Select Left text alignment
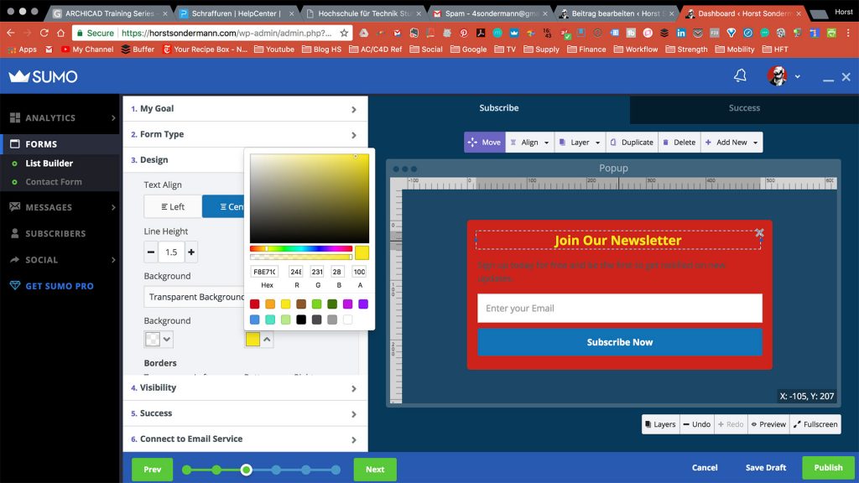The width and height of the screenshot is (859, 483). point(173,206)
